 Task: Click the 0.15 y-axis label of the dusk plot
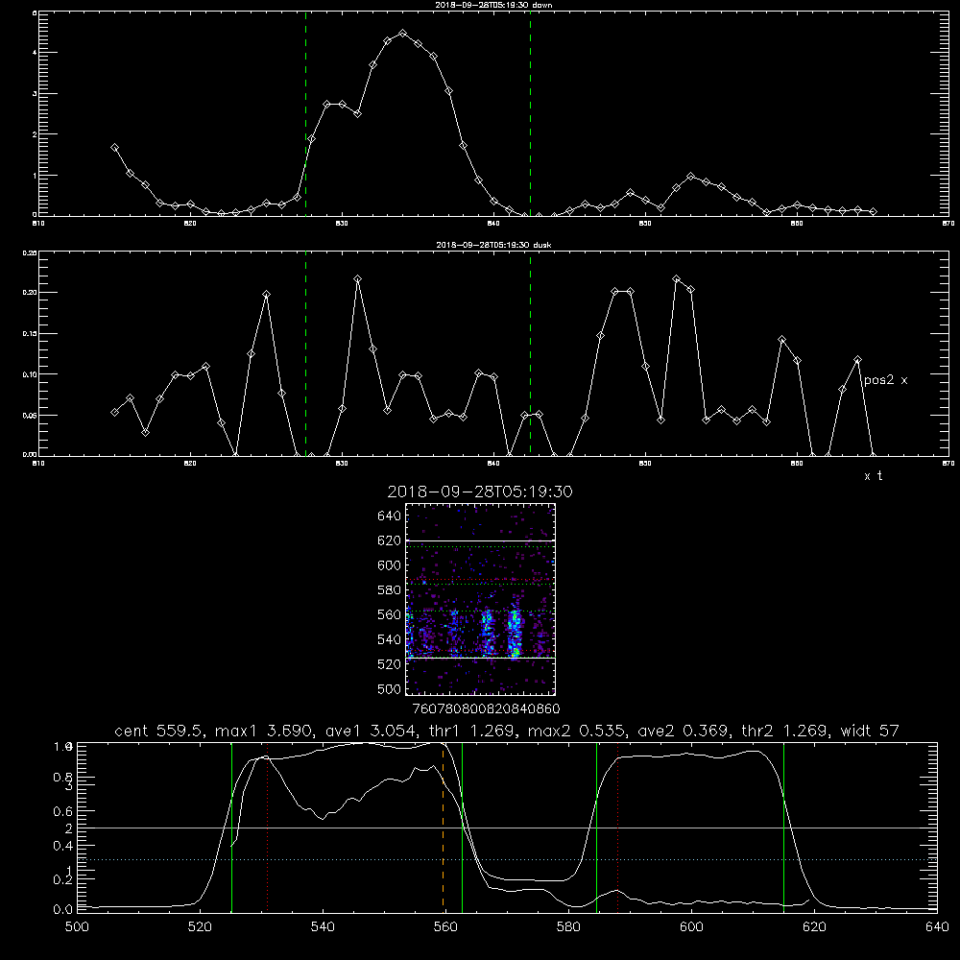30,334
